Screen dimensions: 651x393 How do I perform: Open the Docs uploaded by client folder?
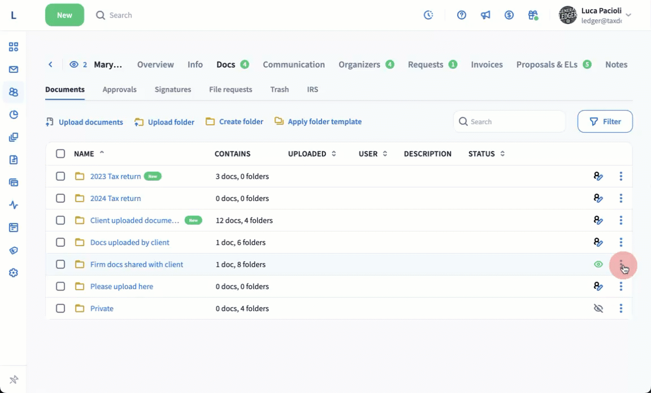tap(130, 242)
